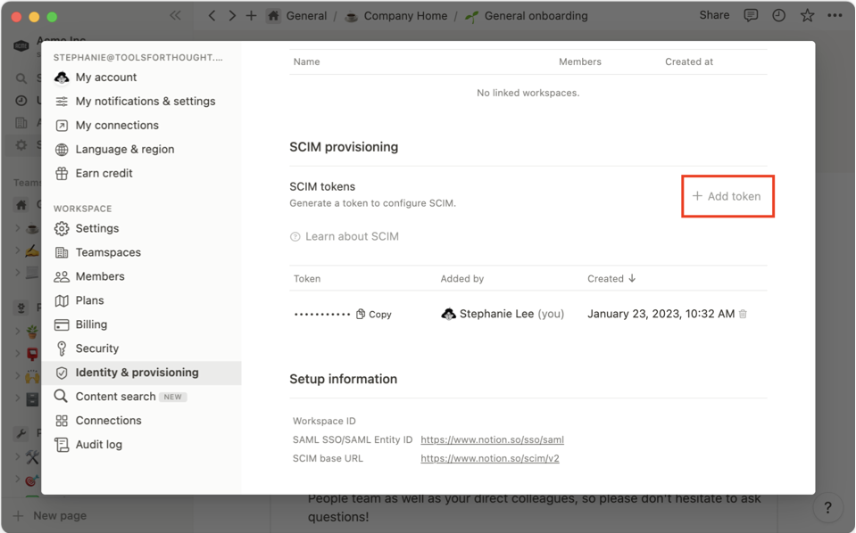Collapse sidebar with double chevron icon
This screenshot has width=856, height=533.
175,15
